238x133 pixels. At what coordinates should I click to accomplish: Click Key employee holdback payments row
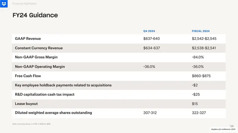pos(119,85)
